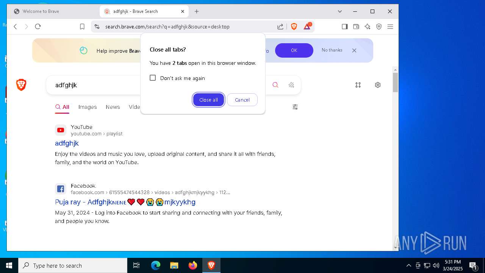The height and width of the screenshot is (273, 485).
Task: Open File Explorer from the taskbar
Action: (x=174, y=265)
